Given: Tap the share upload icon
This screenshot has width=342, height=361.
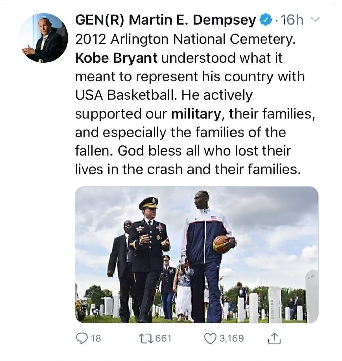Looking at the screenshot, I should 274,338.
